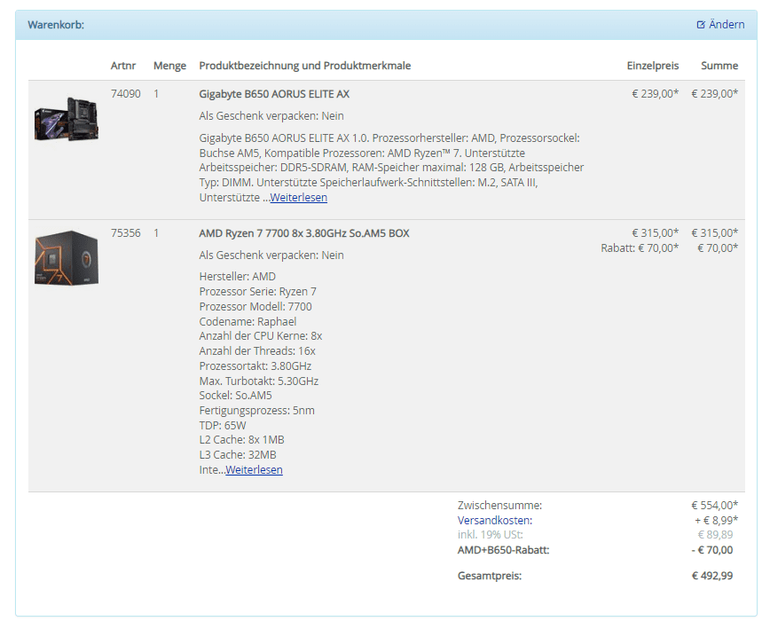The image size is (762, 621).
Task: Open Weiterlesen link under Ryzen 7 7700 specs
Action: pyautogui.click(x=254, y=470)
